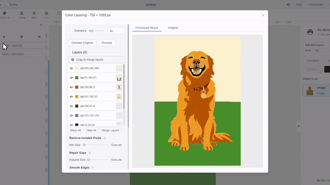
Task: Select Image item in Object List
Action: 316,90
